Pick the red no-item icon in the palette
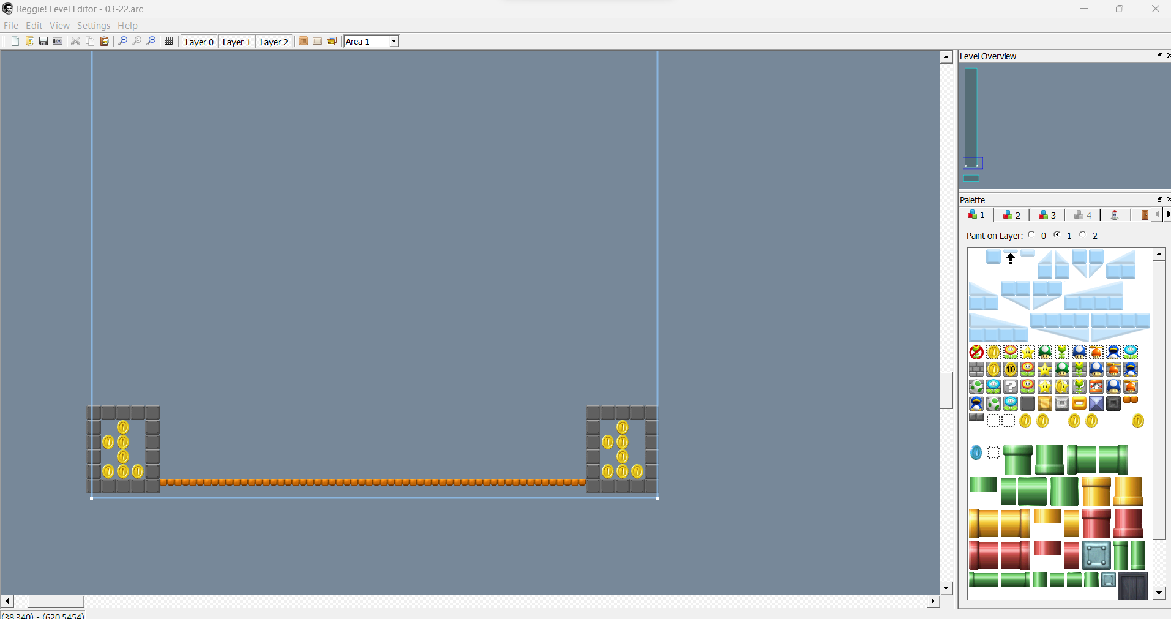 click(x=976, y=352)
